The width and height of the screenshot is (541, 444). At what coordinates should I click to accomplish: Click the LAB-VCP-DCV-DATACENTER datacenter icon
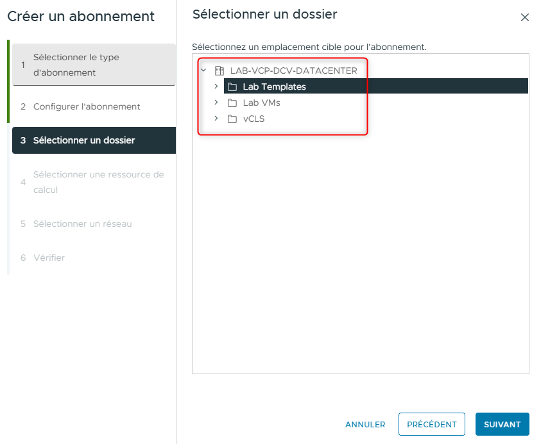(219, 70)
